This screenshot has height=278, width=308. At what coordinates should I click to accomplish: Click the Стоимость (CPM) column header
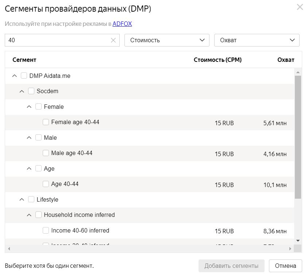(217, 60)
